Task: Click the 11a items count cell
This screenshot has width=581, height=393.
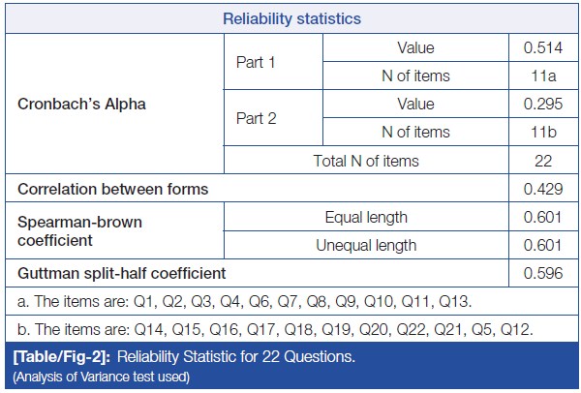Action: point(543,76)
